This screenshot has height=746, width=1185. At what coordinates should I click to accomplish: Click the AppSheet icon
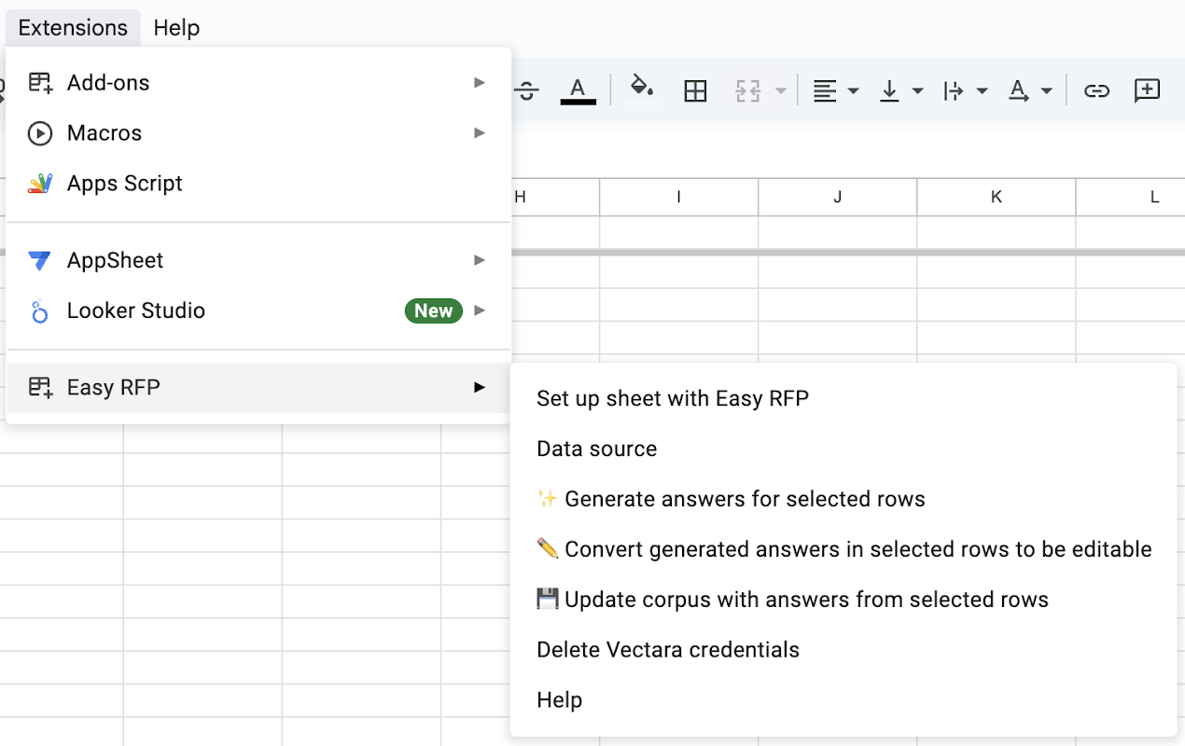click(x=39, y=260)
